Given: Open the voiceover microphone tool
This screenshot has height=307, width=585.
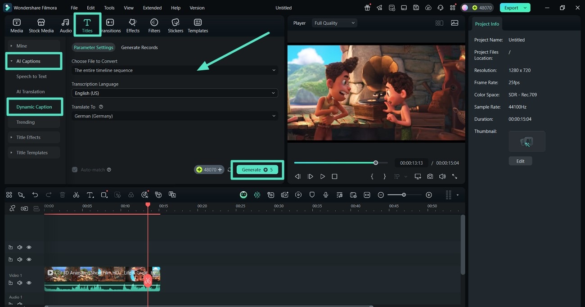Looking at the screenshot, I should [326, 195].
